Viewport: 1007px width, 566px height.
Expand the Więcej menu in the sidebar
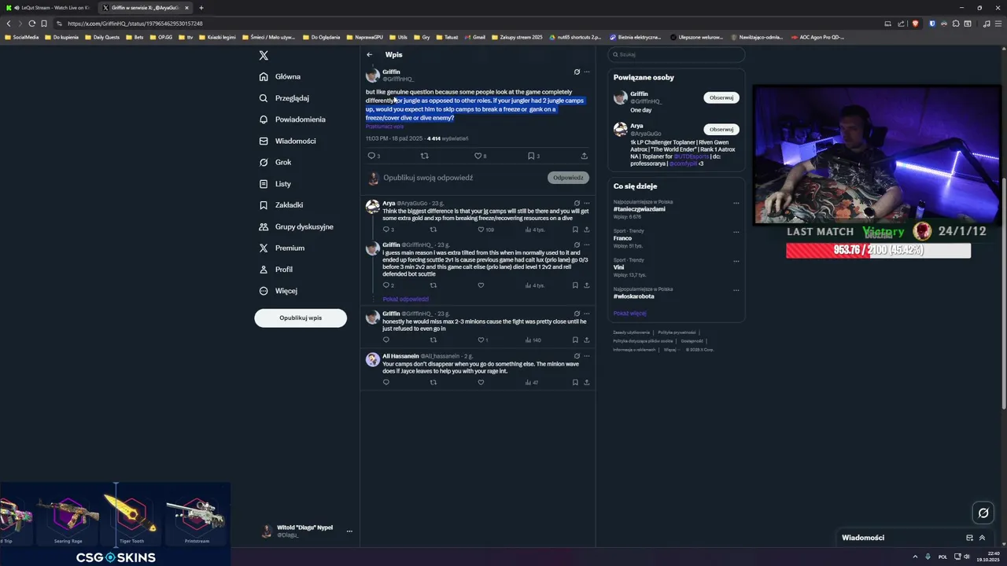[x=278, y=290]
